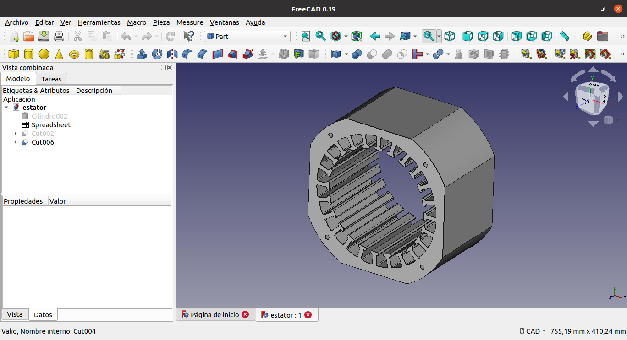Select the Extrude tool
This screenshot has width=627, height=340.
click(x=142, y=54)
